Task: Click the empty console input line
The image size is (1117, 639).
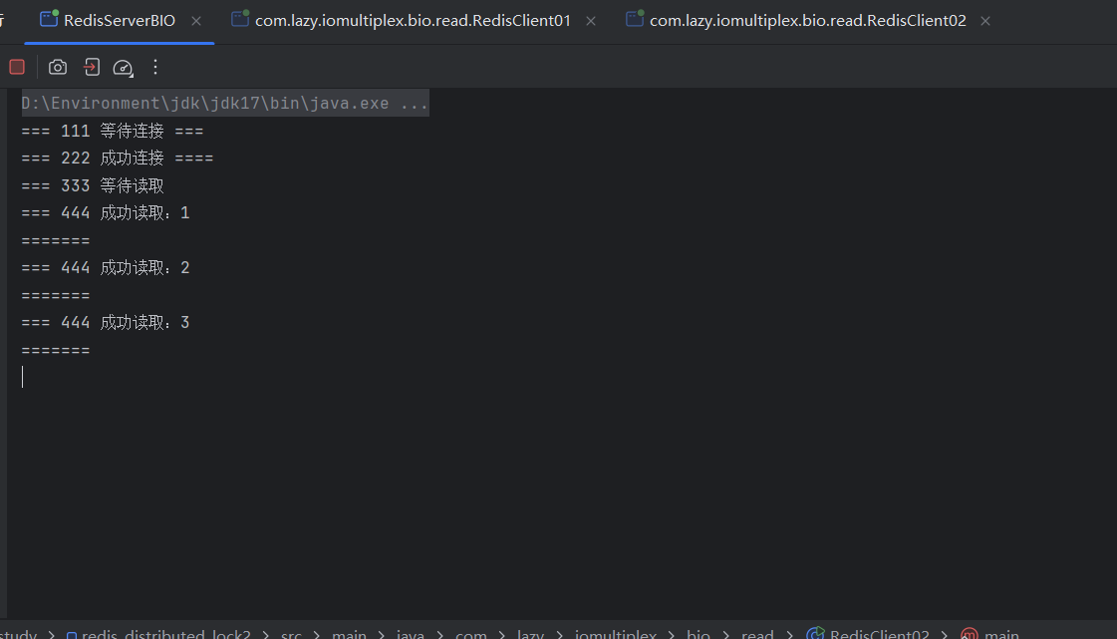Action: tap(299, 377)
